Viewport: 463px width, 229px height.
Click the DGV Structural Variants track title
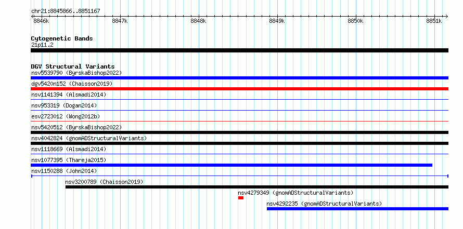pyautogui.click(x=73, y=66)
